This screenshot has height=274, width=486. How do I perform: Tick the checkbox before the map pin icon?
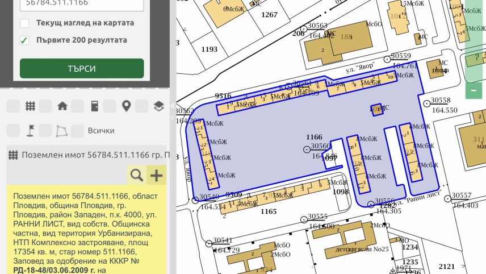(x=110, y=106)
